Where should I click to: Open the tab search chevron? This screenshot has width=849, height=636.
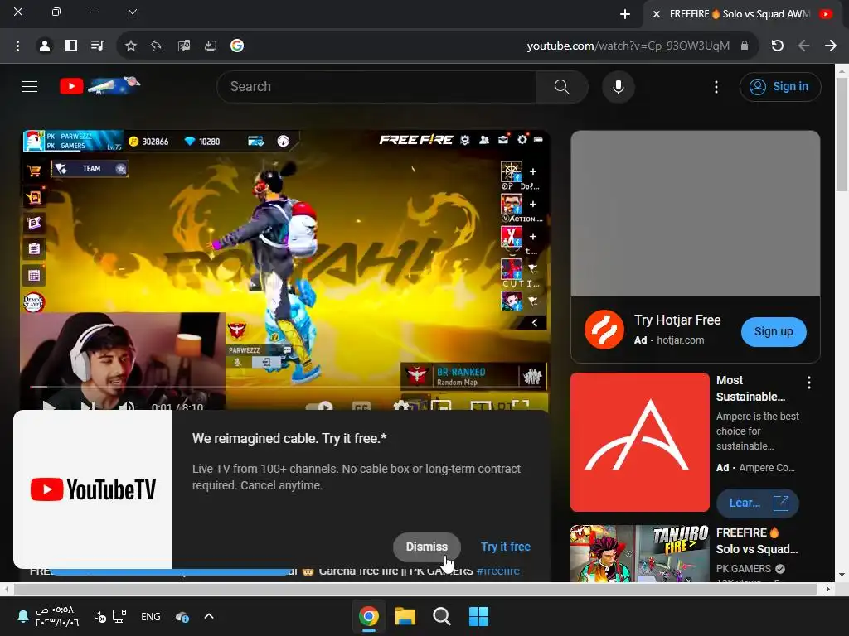[132, 12]
